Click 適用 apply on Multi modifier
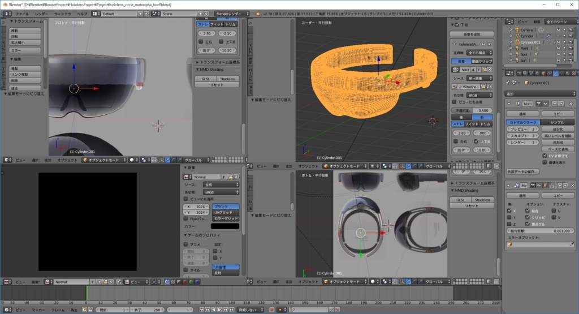This screenshot has width=579, height=314. pos(522,114)
